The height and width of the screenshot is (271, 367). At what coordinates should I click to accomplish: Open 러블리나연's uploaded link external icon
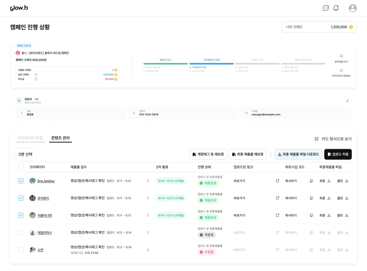pos(277,215)
